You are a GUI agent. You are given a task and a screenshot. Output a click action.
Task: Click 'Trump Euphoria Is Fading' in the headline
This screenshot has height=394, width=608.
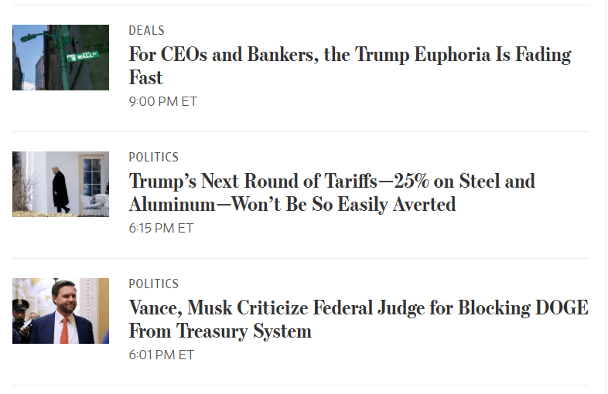438,56
